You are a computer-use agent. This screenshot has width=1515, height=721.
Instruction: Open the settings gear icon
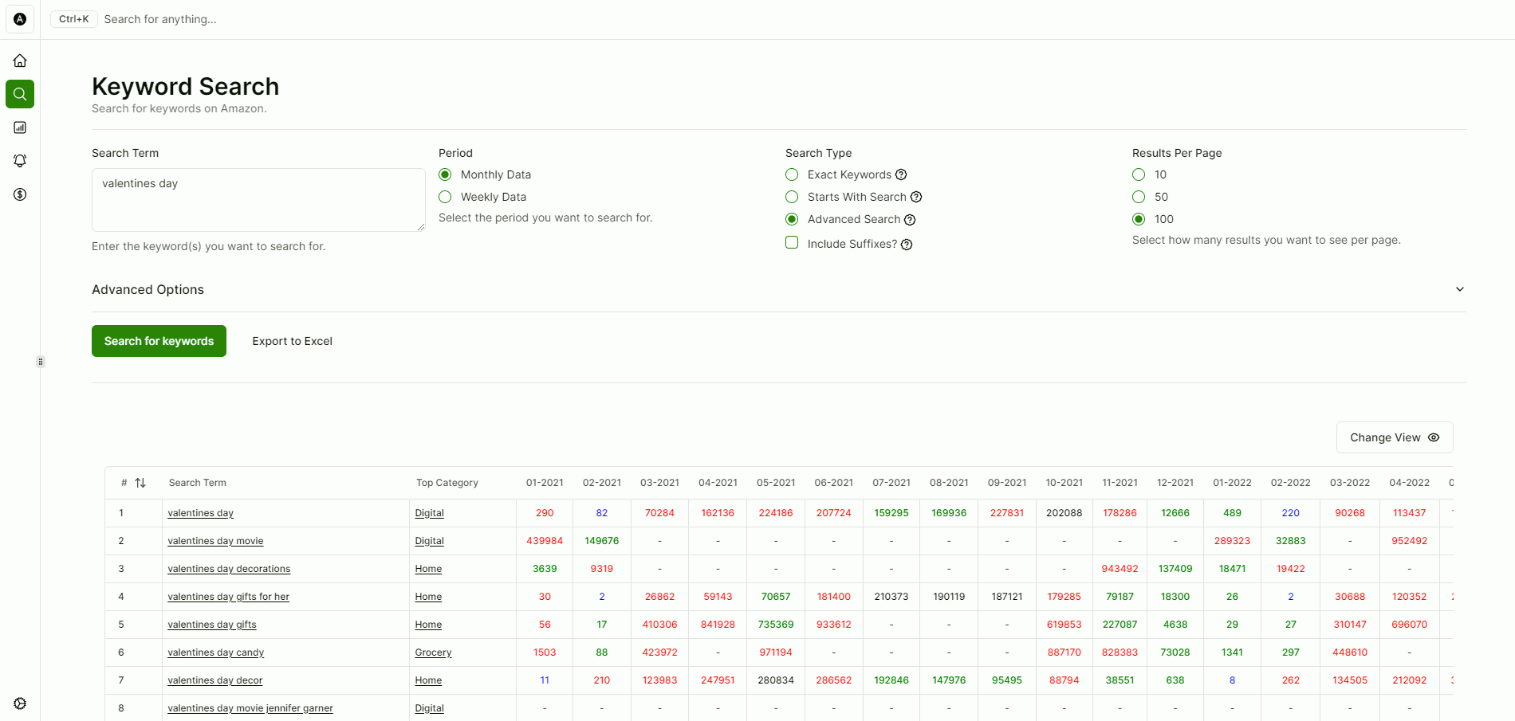20,703
